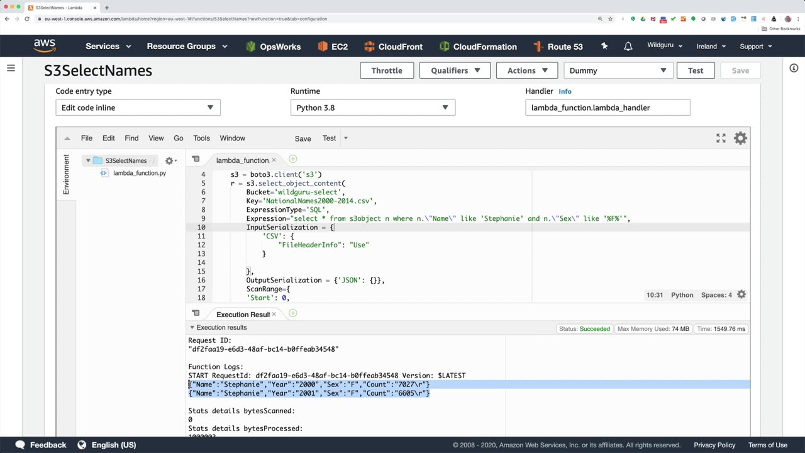Open the Edit menu in editor
The height and width of the screenshot is (453, 805).
[x=109, y=138]
